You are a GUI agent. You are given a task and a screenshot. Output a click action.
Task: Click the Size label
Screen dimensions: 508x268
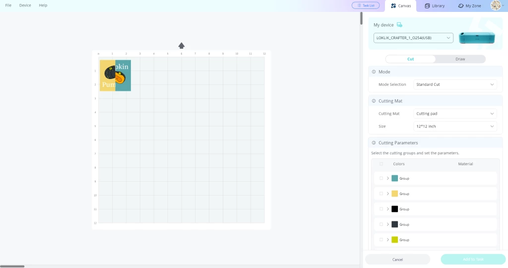pyautogui.click(x=382, y=127)
